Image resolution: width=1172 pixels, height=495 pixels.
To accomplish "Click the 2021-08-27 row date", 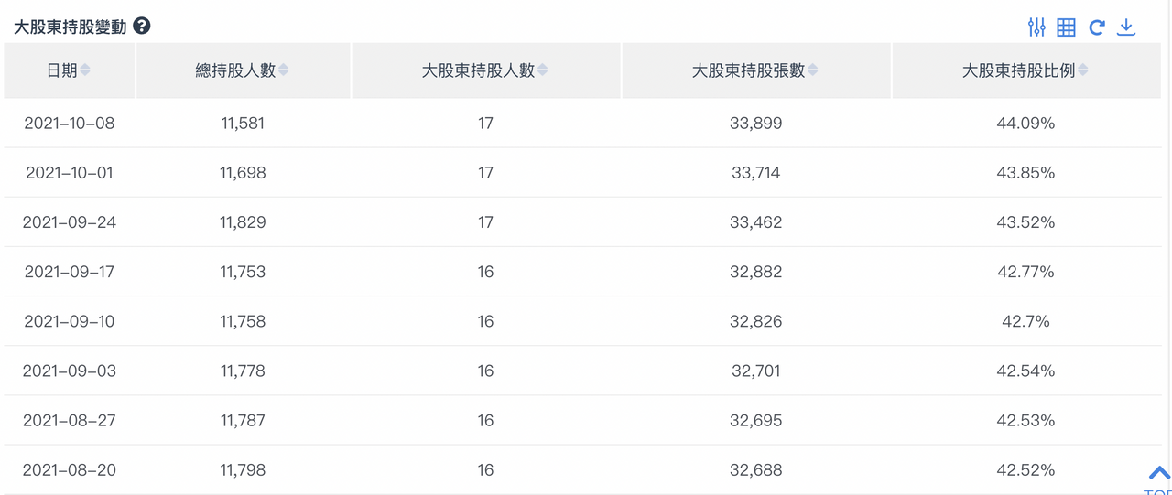I will [70, 420].
